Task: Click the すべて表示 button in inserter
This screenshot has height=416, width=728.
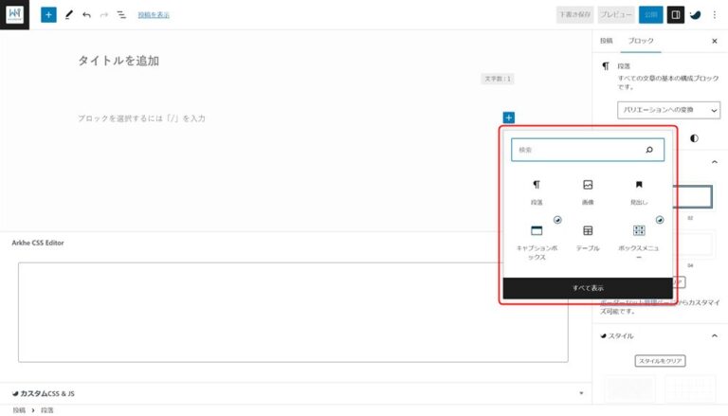Action: tap(588, 288)
